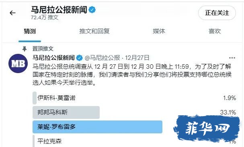Click the 12月27日 tweet date link
This screenshot has width=244, height=147.
point(137,58)
